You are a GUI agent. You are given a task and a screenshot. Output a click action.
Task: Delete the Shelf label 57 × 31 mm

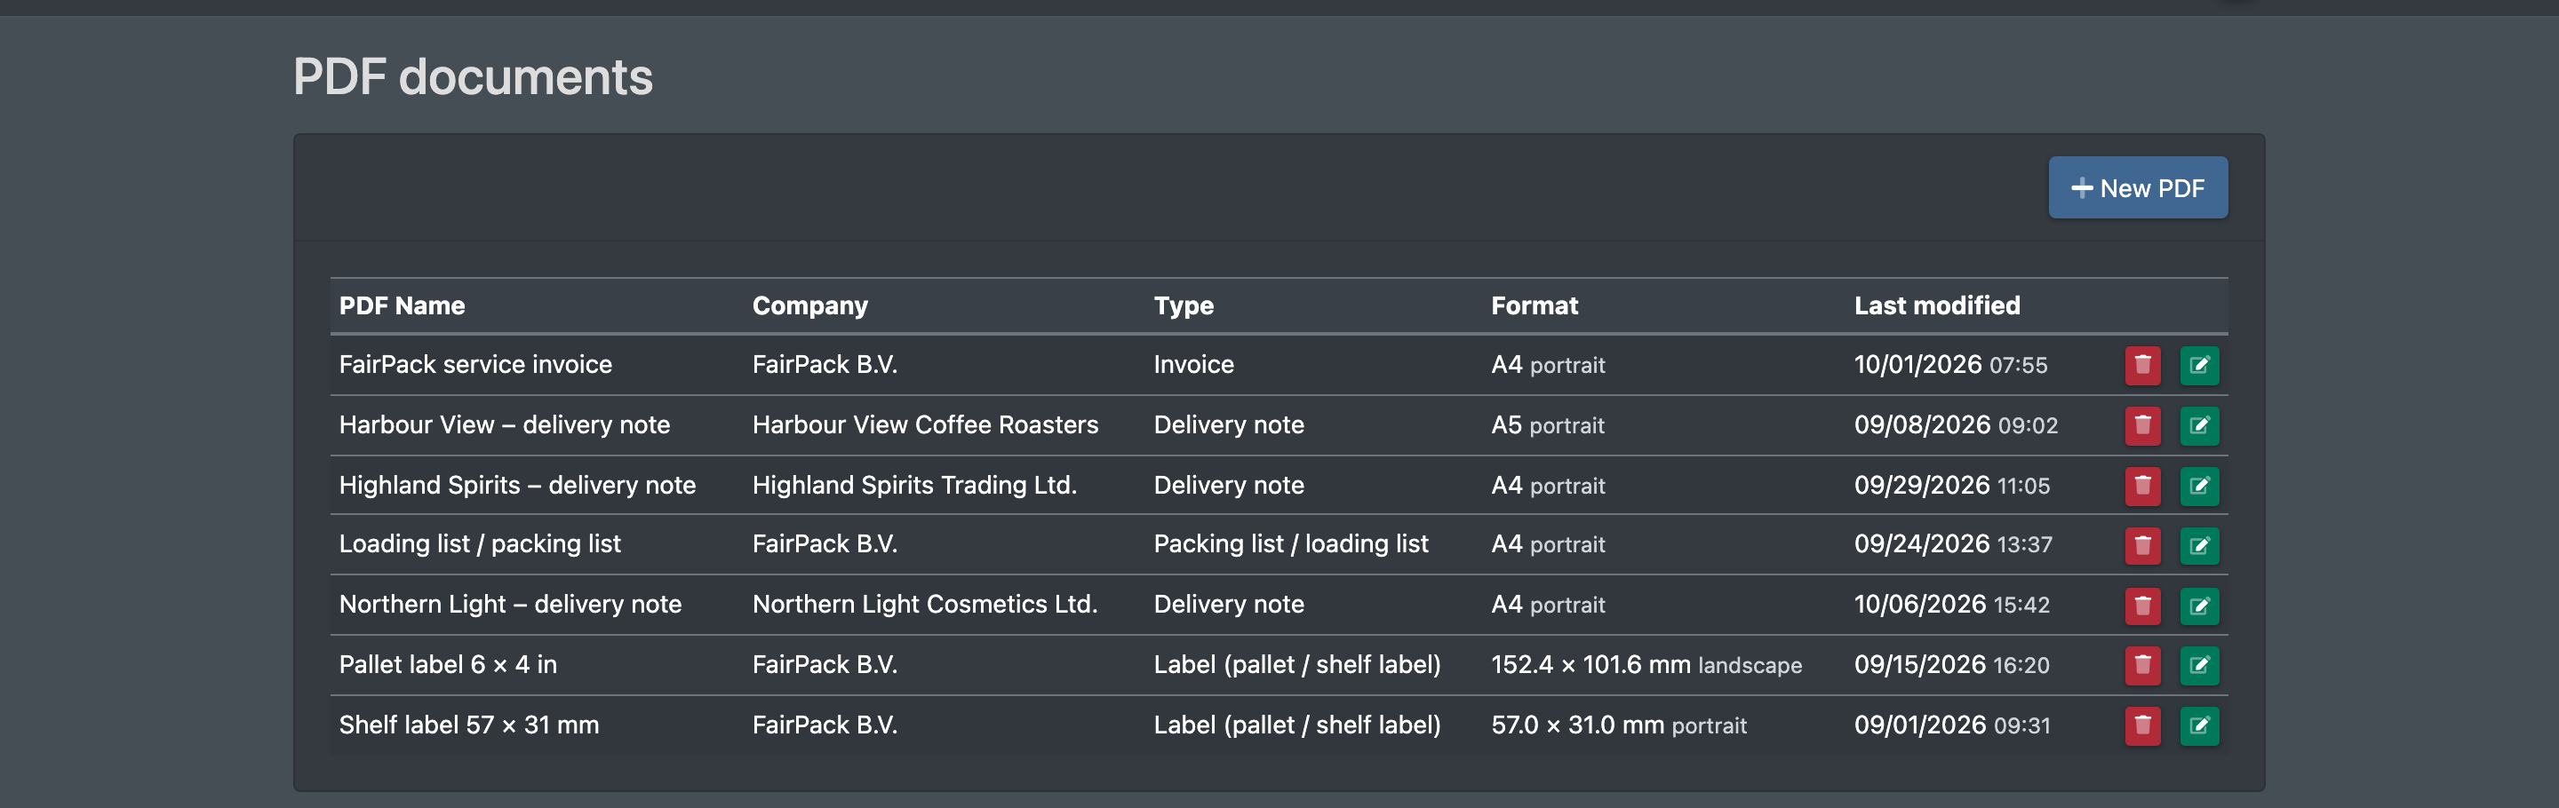[2141, 725]
